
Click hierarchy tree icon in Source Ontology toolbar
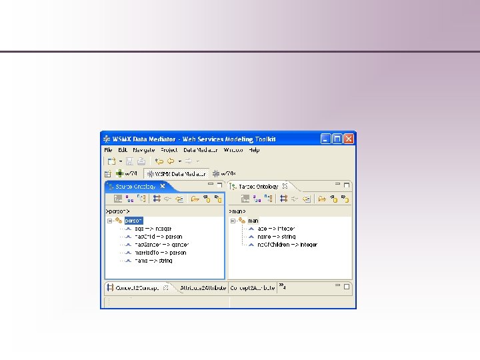[x=142, y=199]
